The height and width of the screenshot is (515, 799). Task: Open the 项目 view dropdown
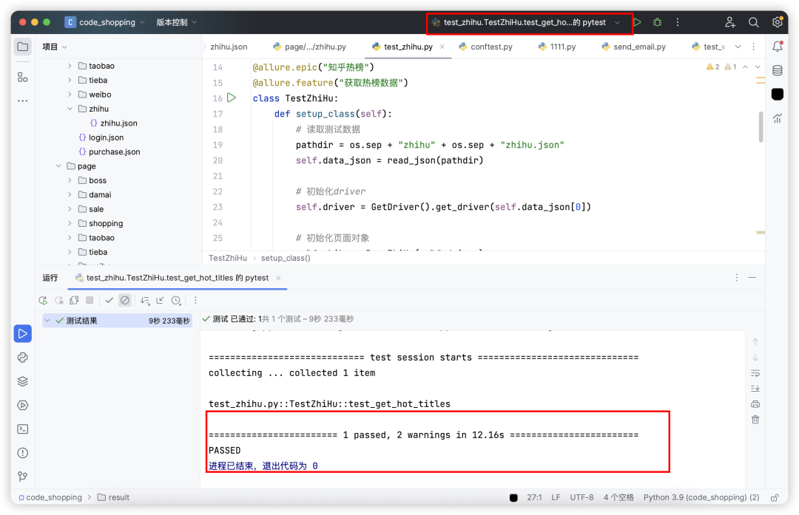coord(55,47)
